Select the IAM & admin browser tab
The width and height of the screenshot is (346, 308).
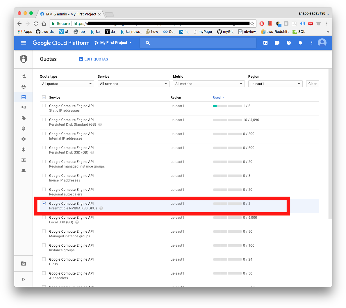pyautogui.click(x=70, y=14)
